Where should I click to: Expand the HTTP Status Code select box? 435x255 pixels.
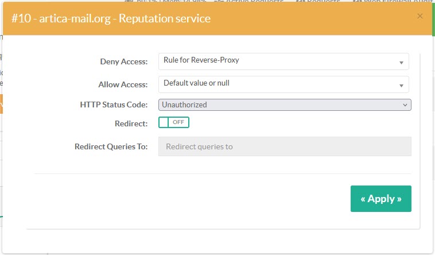coord(284,105)
